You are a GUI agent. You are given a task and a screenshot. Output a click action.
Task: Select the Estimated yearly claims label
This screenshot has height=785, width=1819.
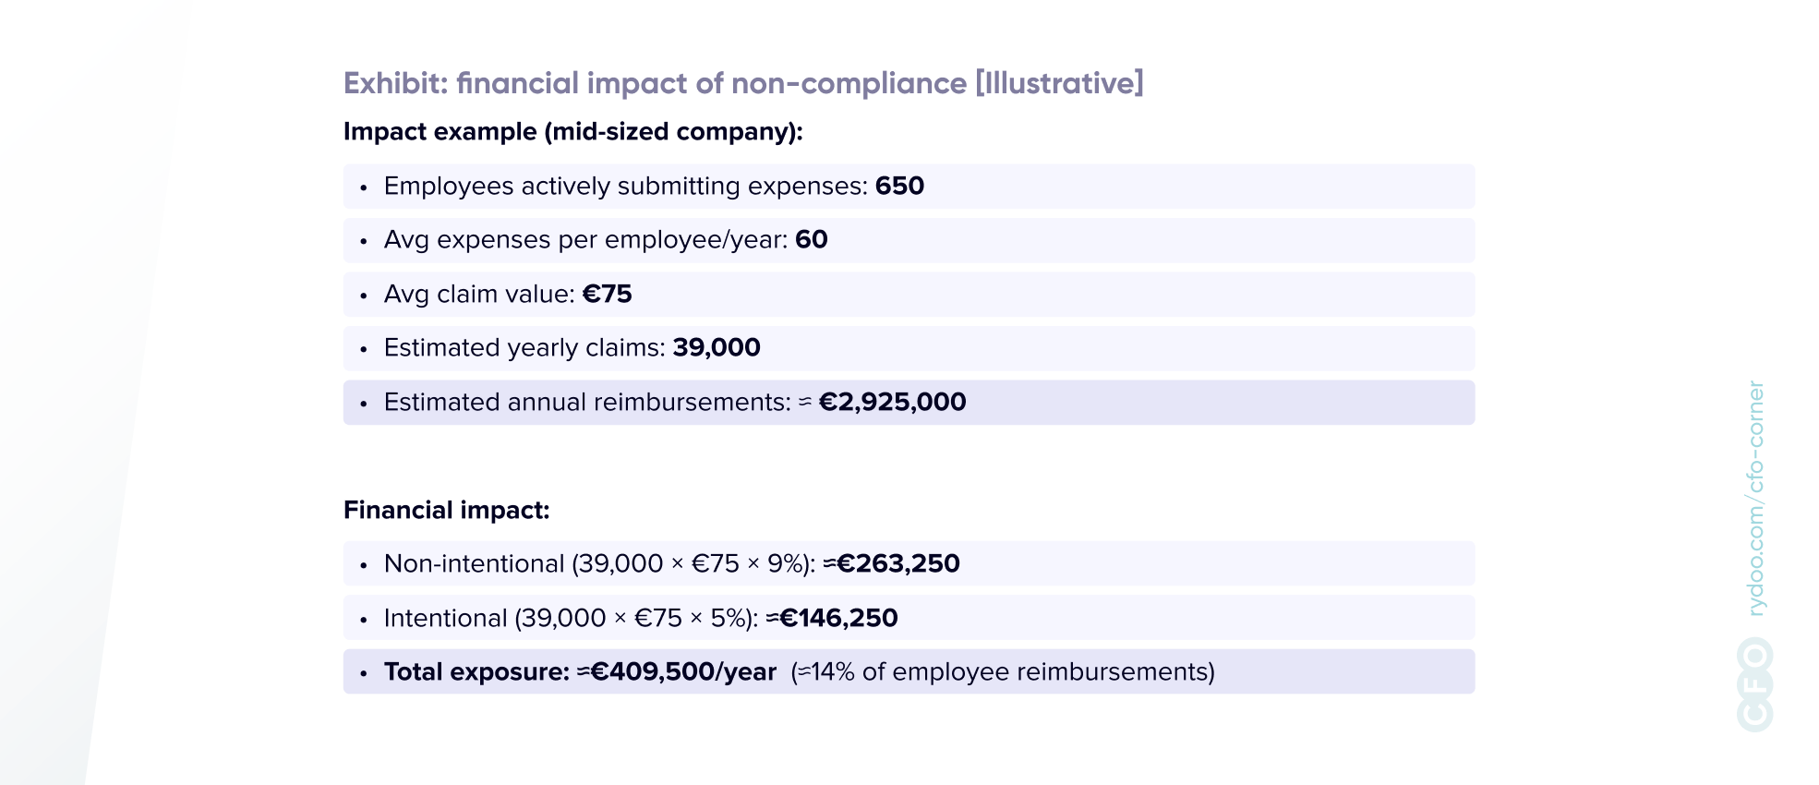pos(524,348)
